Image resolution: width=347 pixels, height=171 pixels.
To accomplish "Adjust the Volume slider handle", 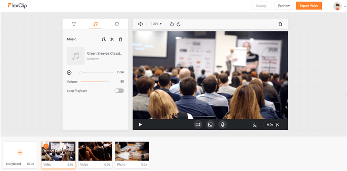I will point(107,82).
